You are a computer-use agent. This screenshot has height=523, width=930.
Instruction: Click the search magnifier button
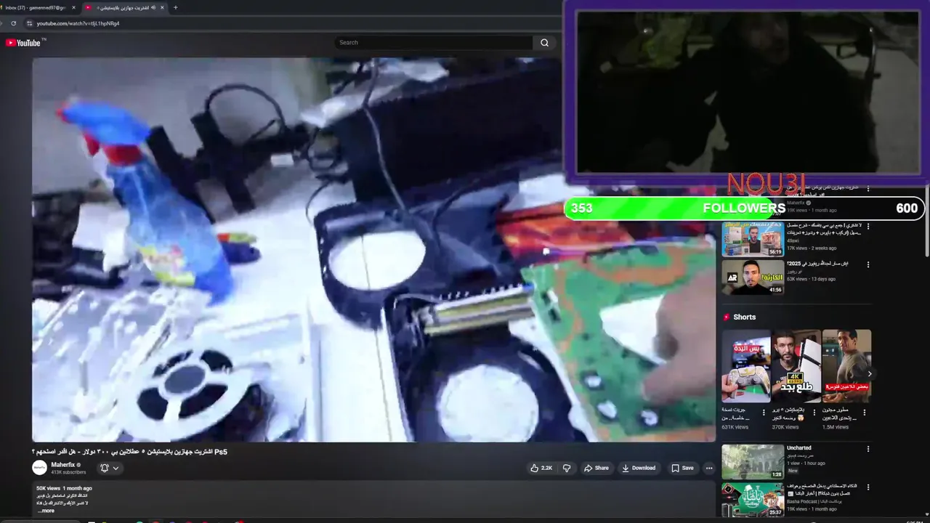click(x=544, y=43)
